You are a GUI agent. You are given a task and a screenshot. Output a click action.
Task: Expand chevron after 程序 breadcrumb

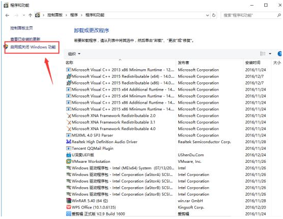[x=82, y=15]
